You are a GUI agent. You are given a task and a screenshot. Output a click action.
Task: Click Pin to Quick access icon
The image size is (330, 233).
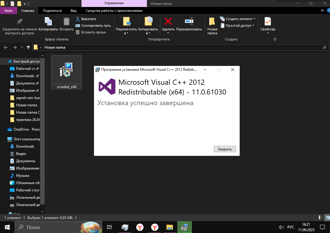[19, 22]
